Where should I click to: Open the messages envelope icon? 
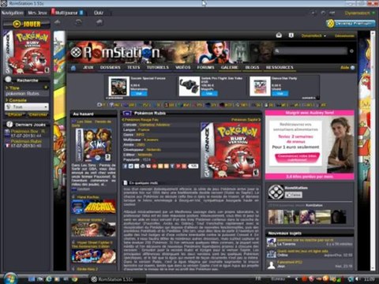click(x=279, y=35)
